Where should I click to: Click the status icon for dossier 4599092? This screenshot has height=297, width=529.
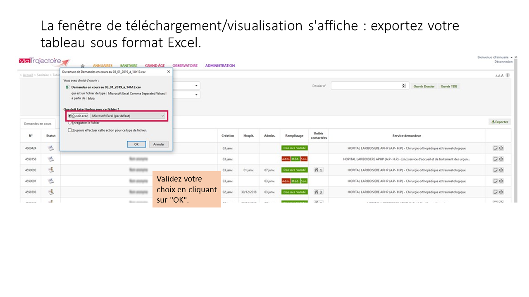pyautogui.click(x=51, y=170)
